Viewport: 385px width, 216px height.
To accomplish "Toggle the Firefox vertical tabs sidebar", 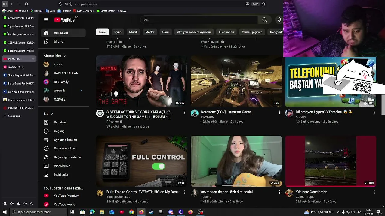I will click(5, 4).
